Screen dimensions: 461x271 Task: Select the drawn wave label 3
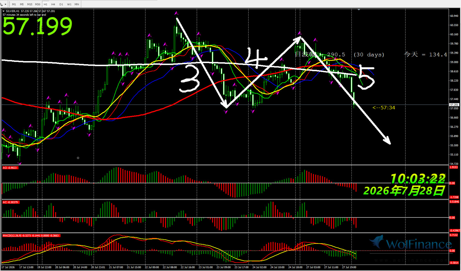189,78
